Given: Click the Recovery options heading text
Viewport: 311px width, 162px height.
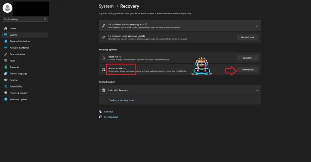Looking at the screenshot, I should pos(108,50).
